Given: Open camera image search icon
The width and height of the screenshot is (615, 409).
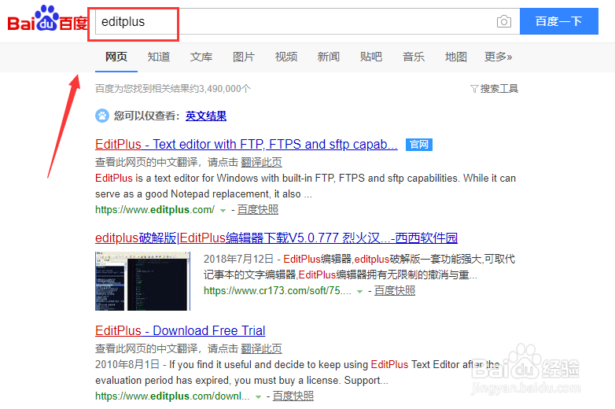Looking at the screenshot, I should pos(503,21).
